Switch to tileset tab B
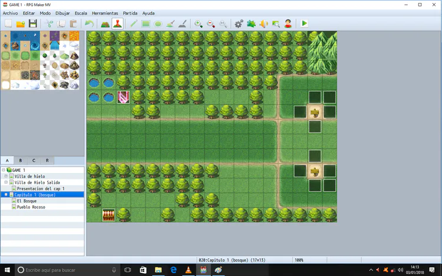 [x=21, y=161]
